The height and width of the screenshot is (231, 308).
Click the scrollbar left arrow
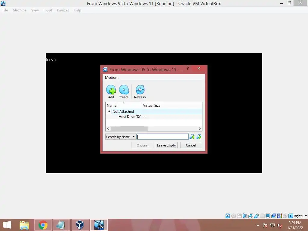point(108,129)
